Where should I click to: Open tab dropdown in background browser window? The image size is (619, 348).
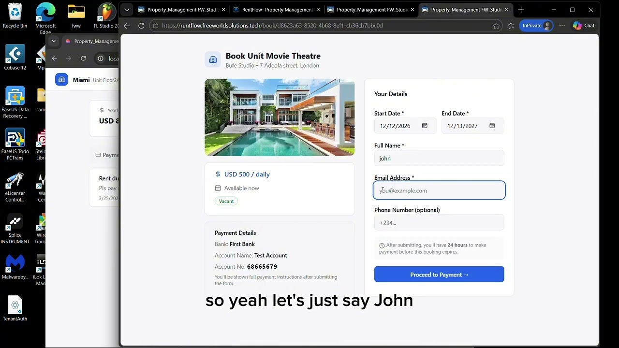coord(54,41)
